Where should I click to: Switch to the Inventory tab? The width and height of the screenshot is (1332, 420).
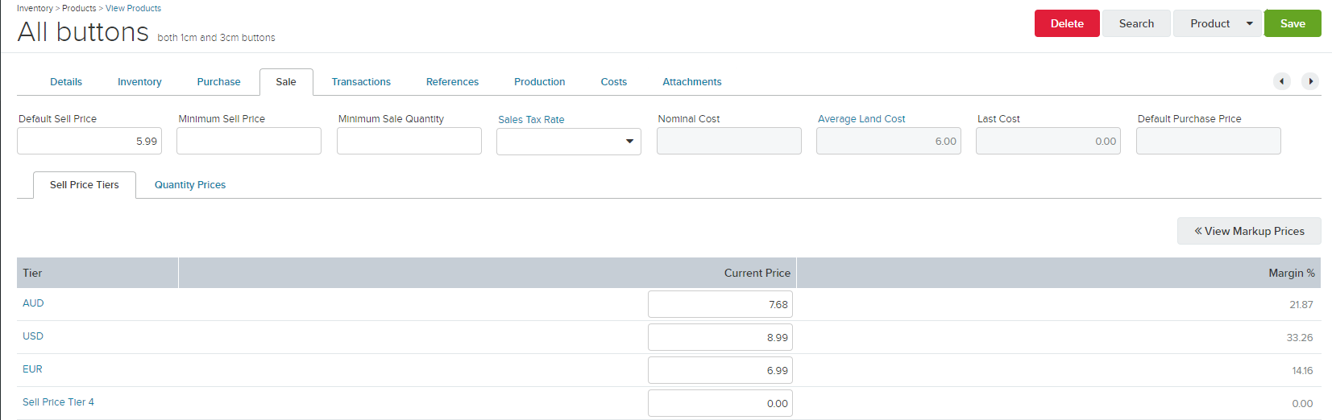[x=139, y=82]
